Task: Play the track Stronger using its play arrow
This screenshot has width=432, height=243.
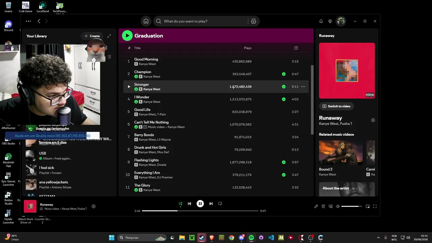Action: [129, 87]
